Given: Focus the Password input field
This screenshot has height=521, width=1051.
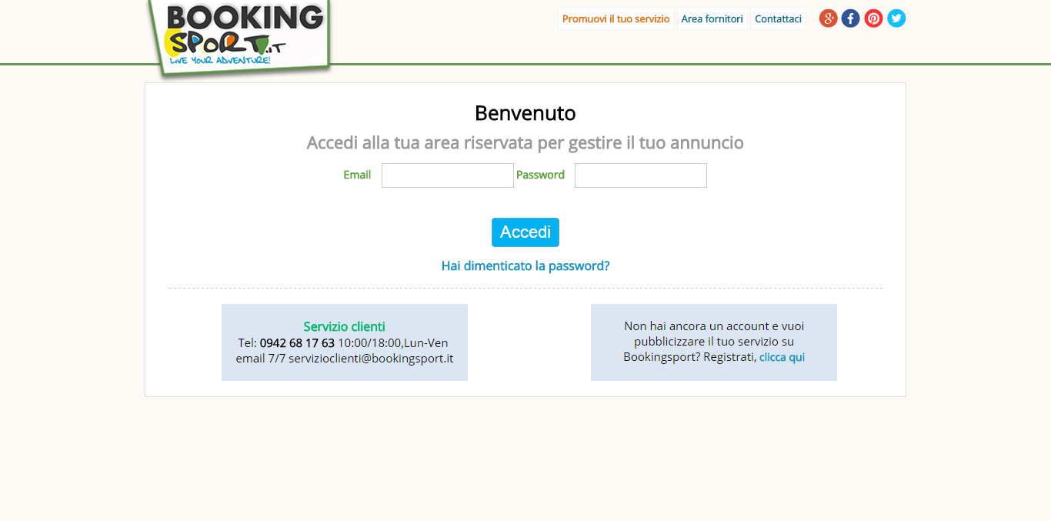Looking at the screenshot, I should coord(641,175).
